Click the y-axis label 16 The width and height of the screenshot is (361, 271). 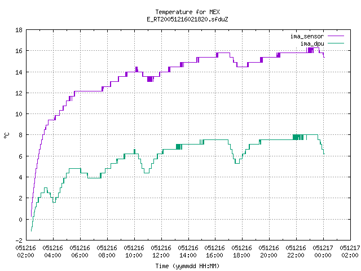pos(19,51)
